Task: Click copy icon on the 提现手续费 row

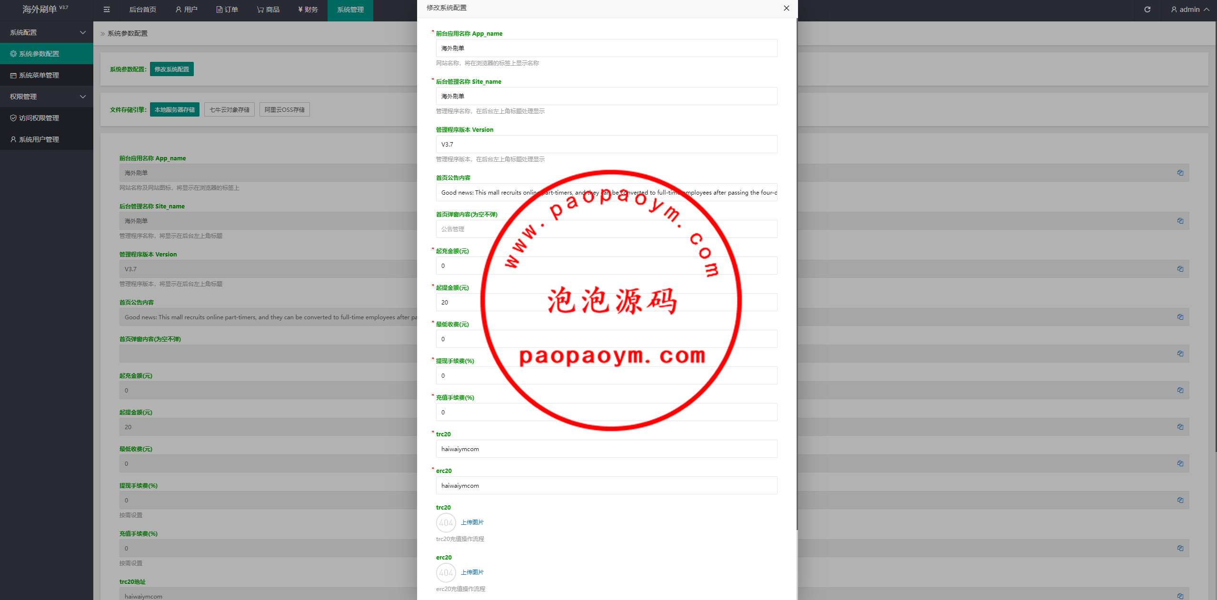Action: (x=1180, y=500)
